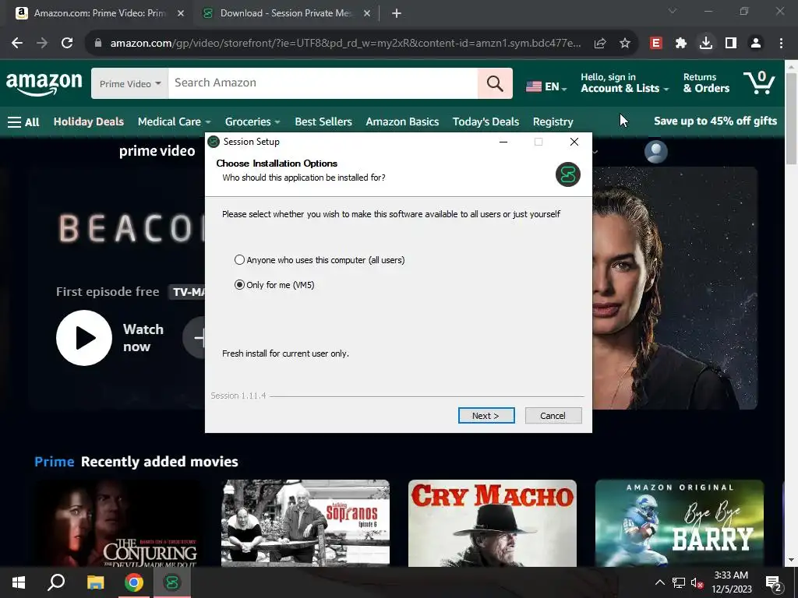Image resolution: width=798 pixels, height=598 pixels.
Task: Click Session installer taskbar icon
Action: (x=172, y=582)
